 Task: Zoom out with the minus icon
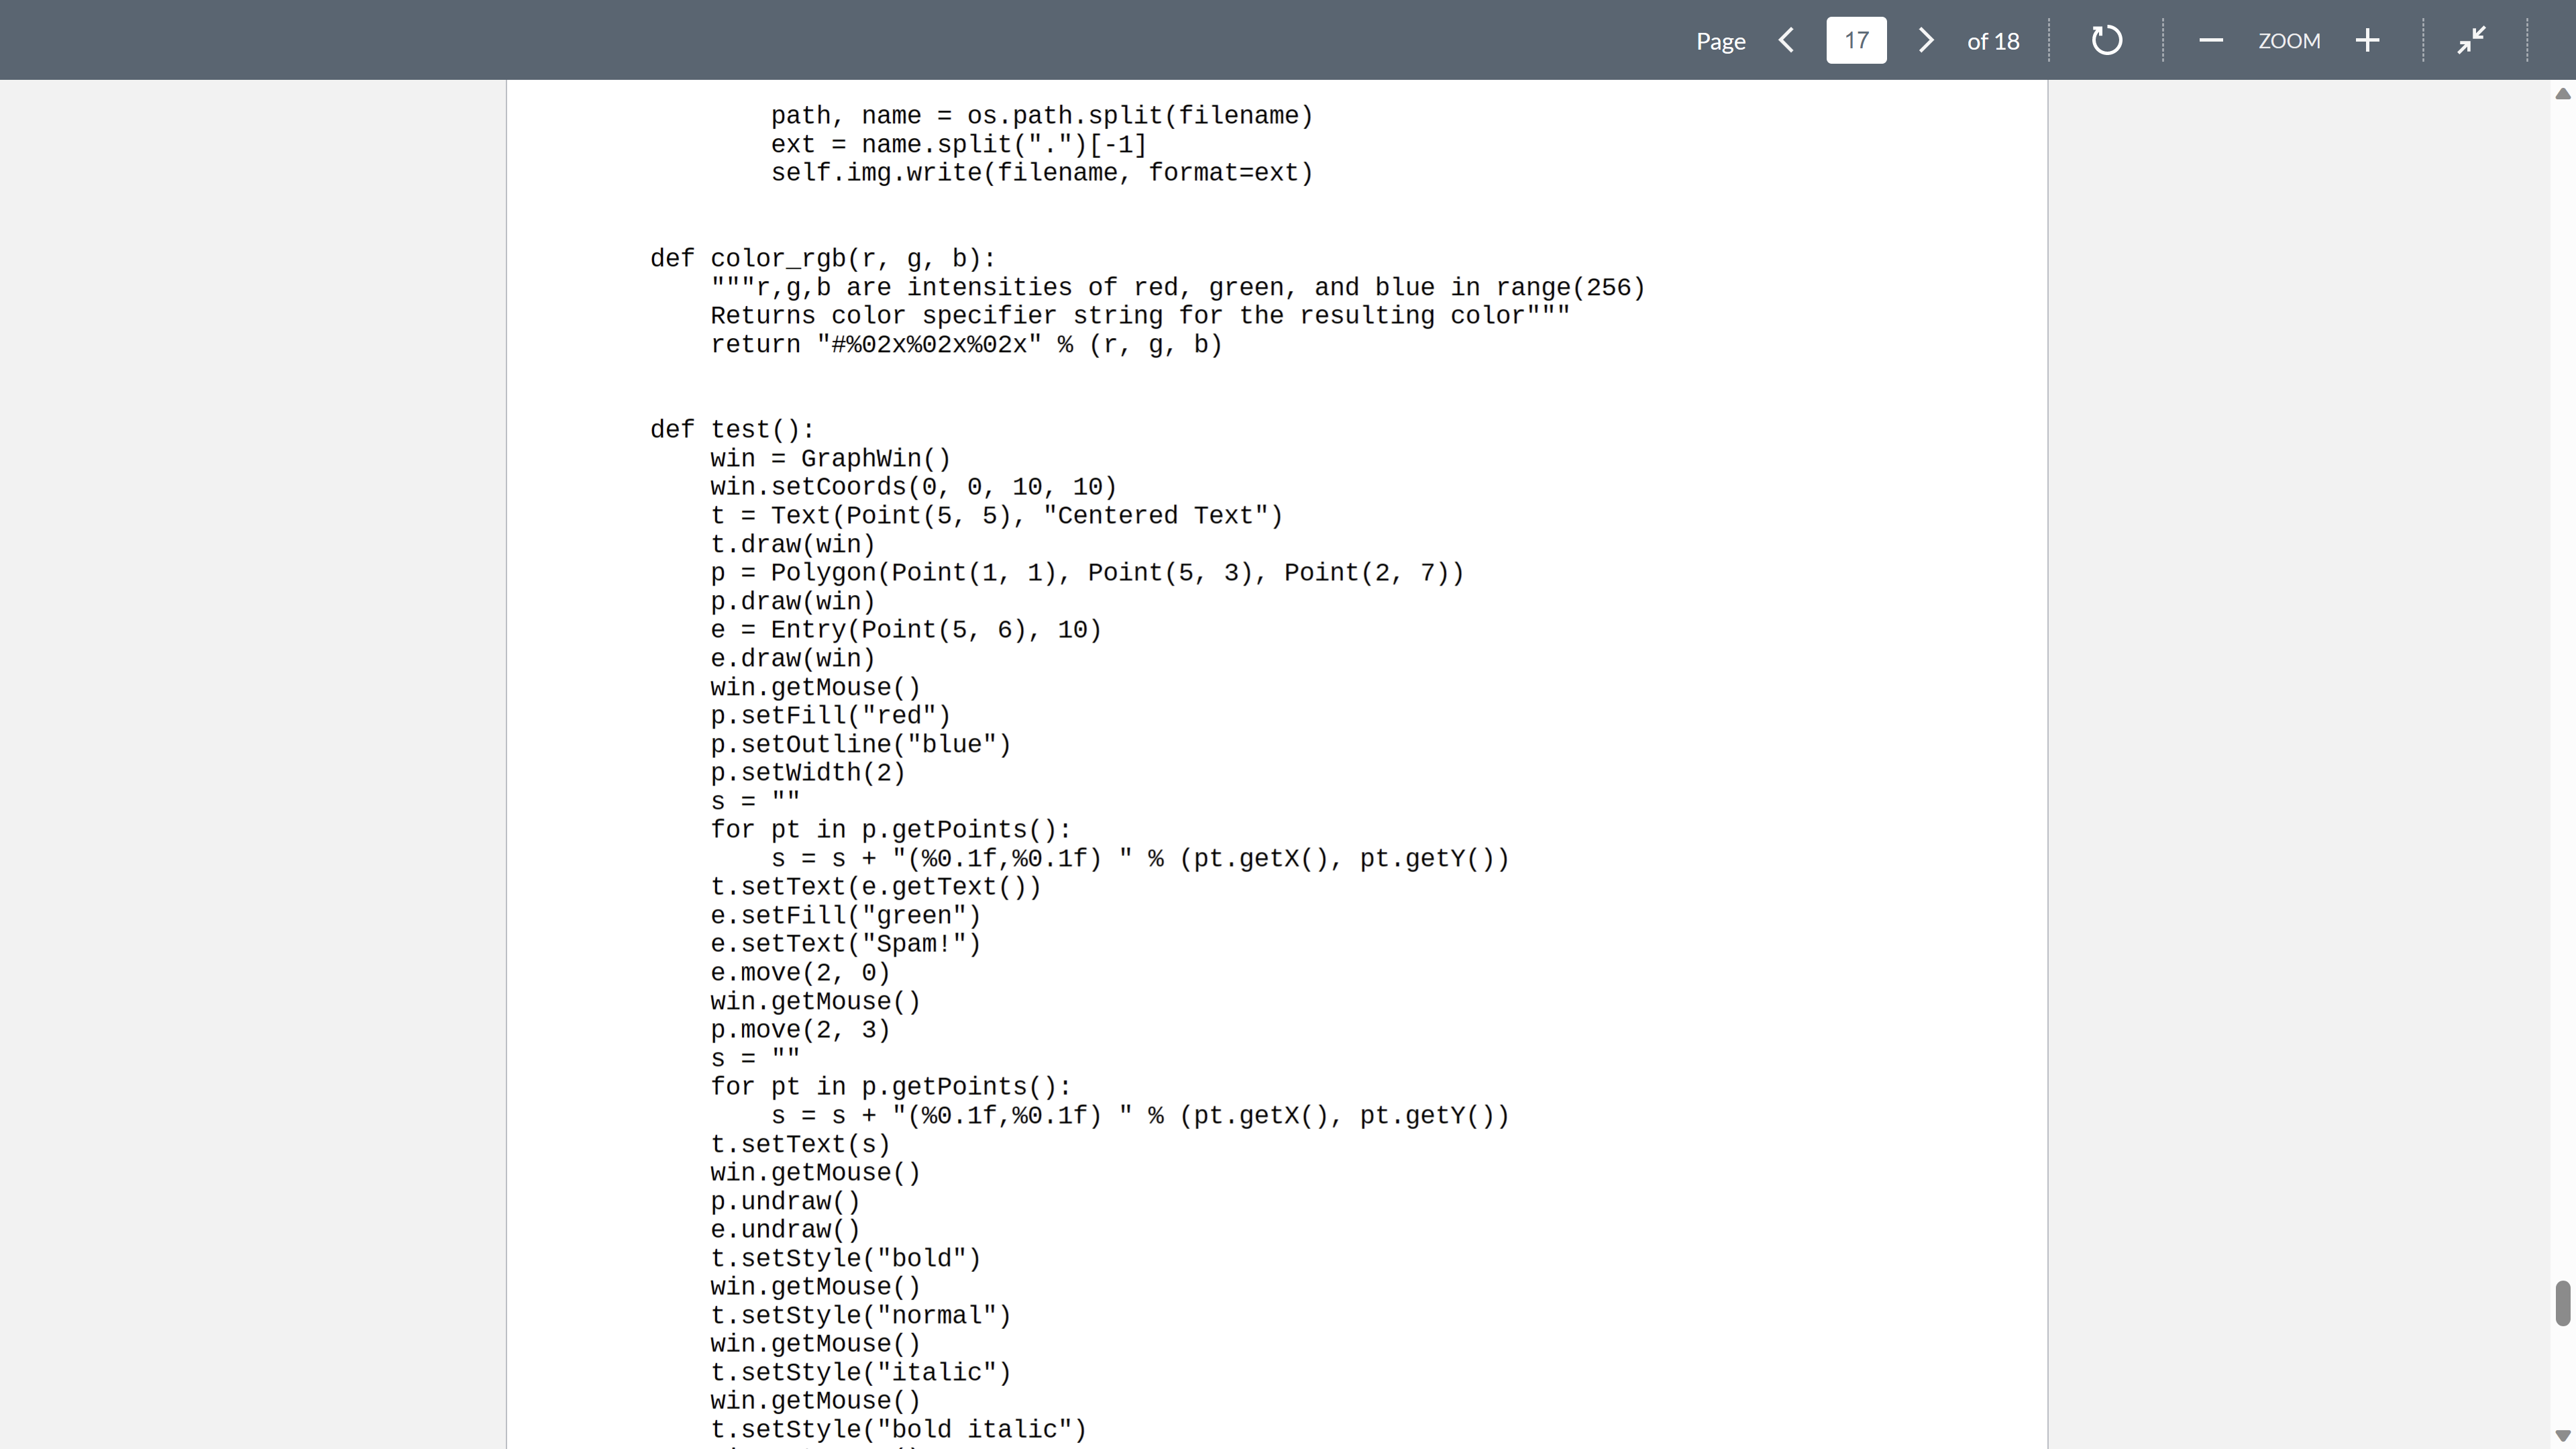click(x=2211, y=41)
